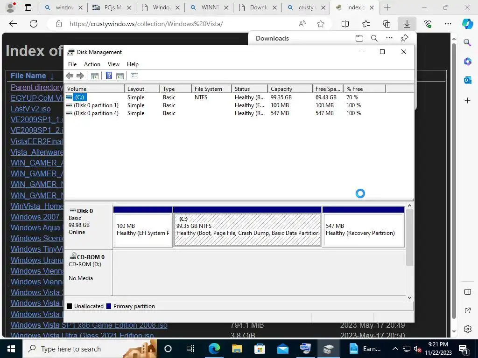Image resolution: width=478 pixels, height=358 pixels.
Task: Sort by the File System column header
Action: click(211, 89)
